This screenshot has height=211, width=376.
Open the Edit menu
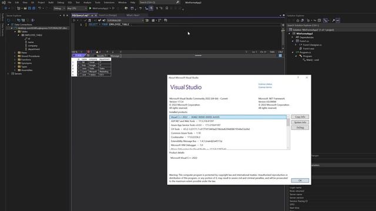[x=17, y=2]
